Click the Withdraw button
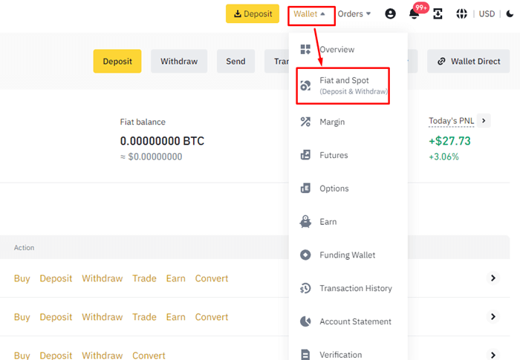Screen dimensions: 520x360 tap(179, 62)
